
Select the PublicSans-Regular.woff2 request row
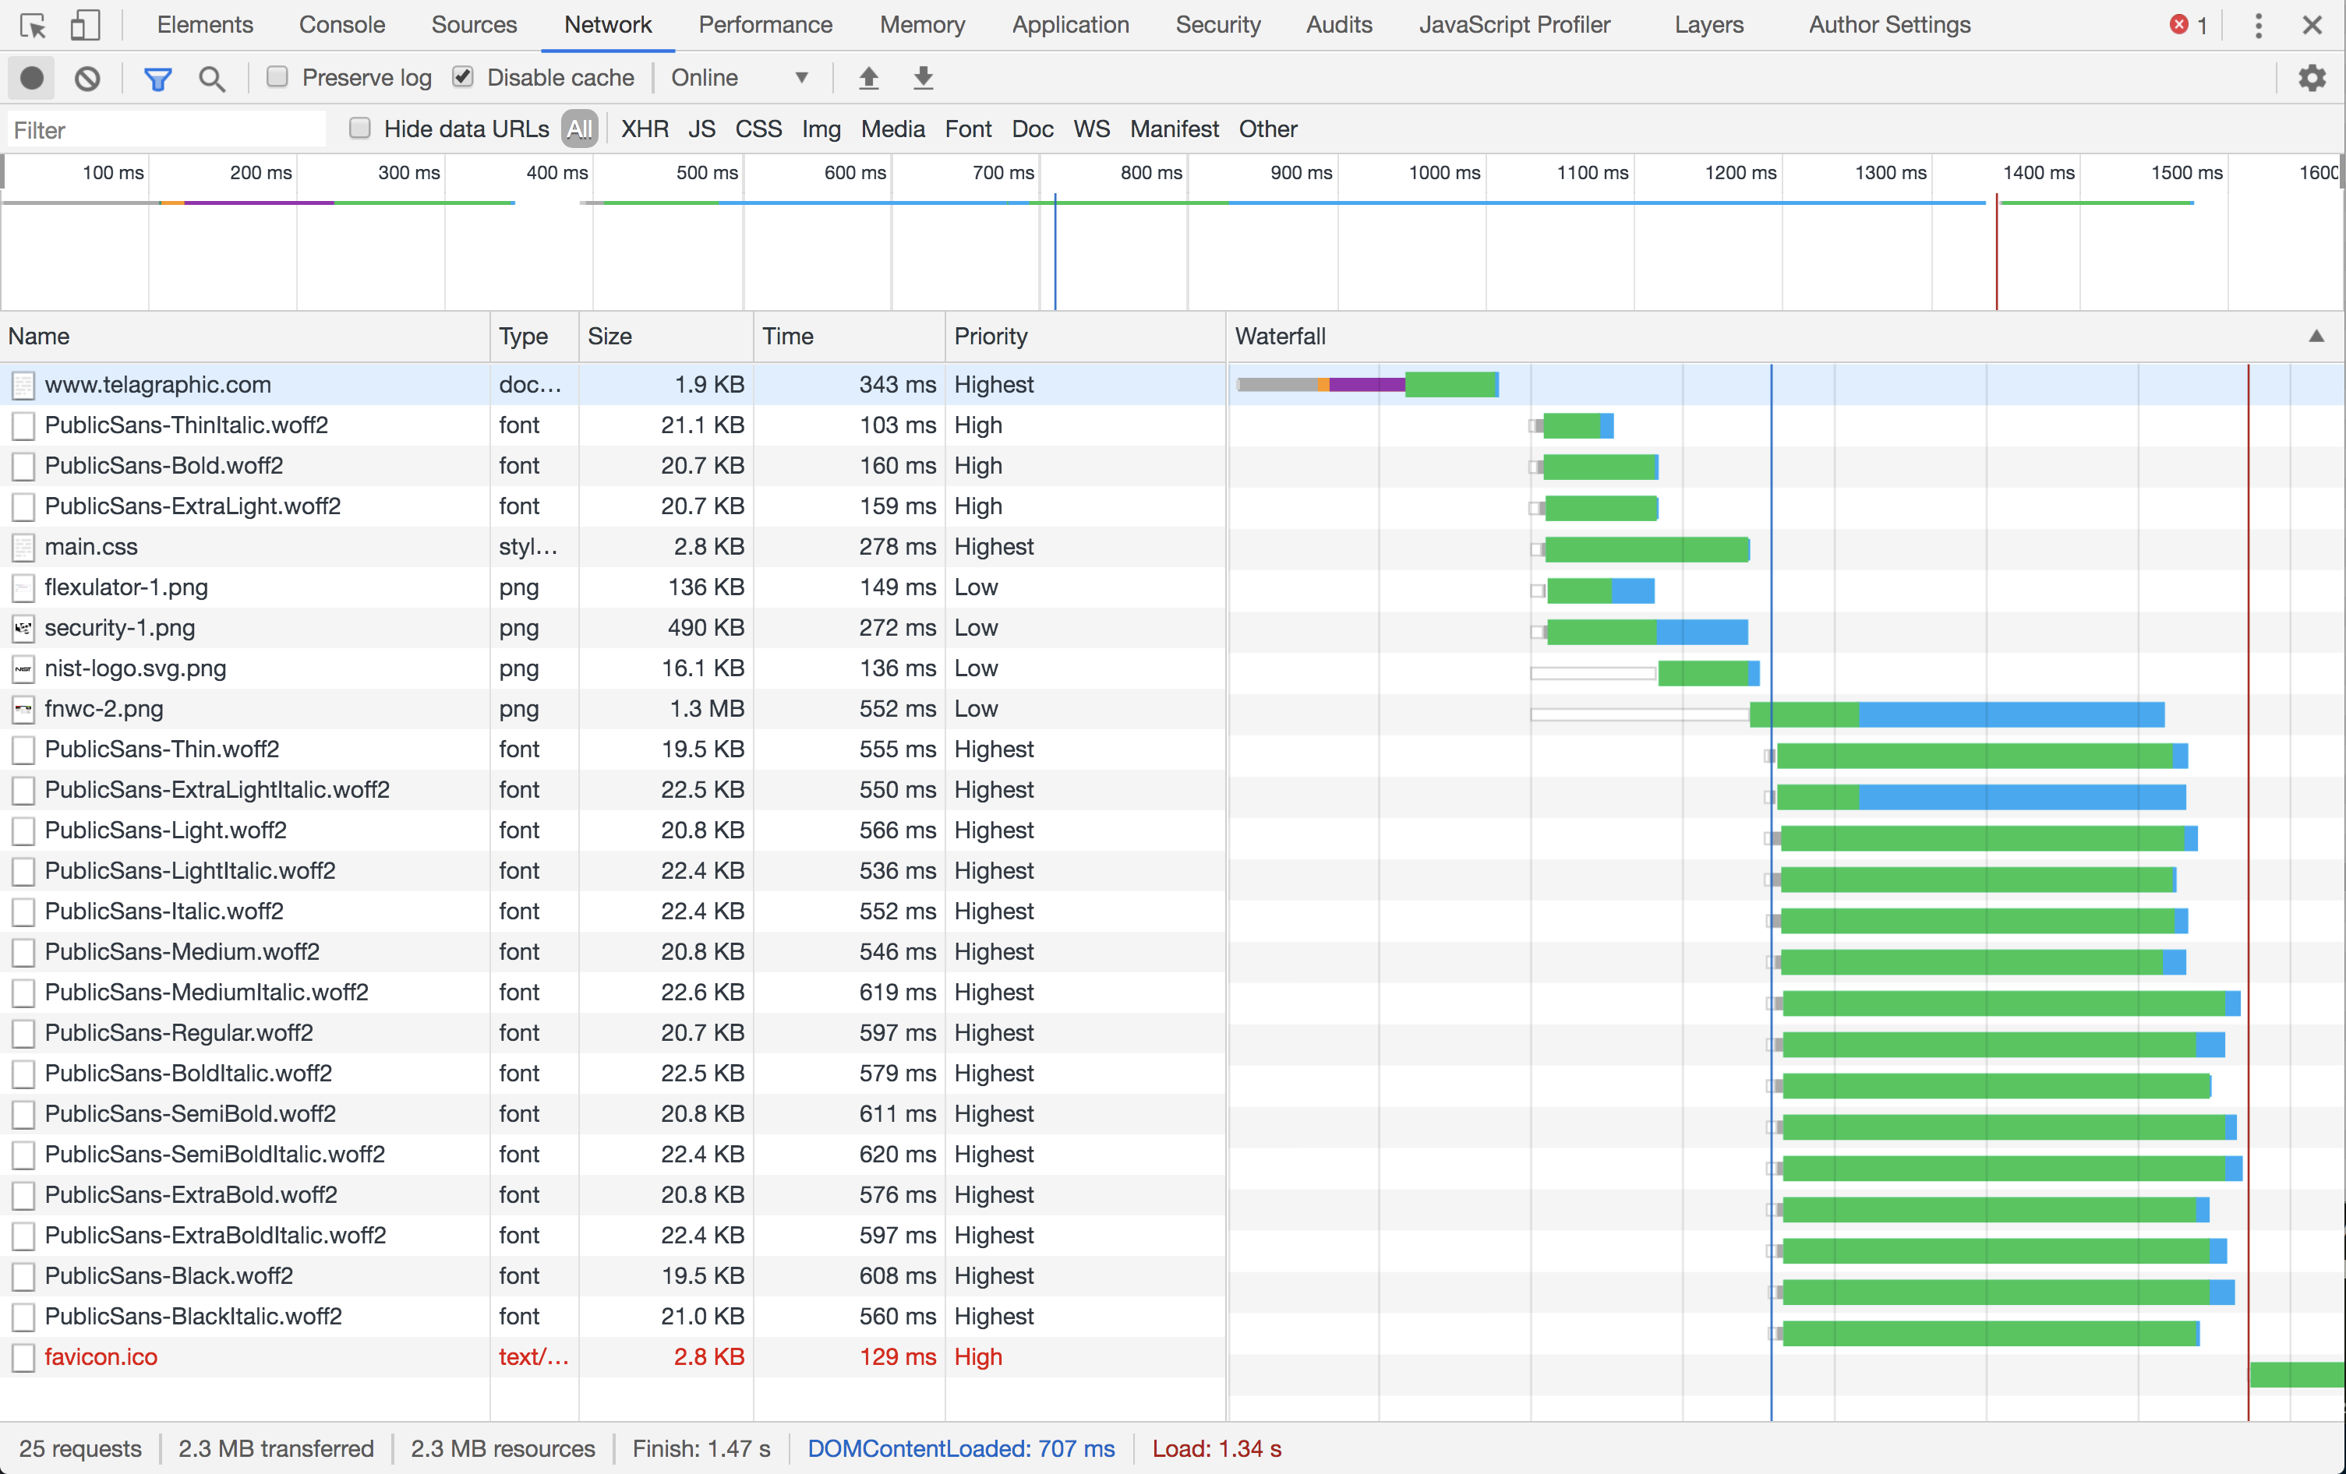coord(613,1033)
